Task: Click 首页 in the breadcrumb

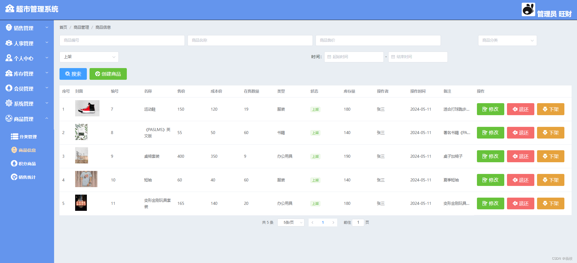Action: click(63, 27)
